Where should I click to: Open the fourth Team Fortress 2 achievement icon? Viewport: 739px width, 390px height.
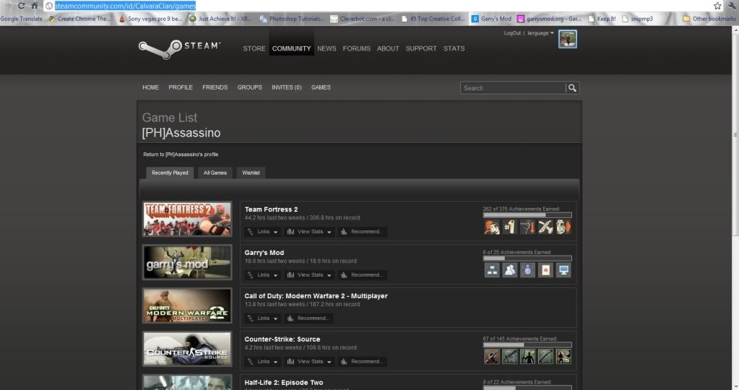pyautogui.click(x=545, y=227)
